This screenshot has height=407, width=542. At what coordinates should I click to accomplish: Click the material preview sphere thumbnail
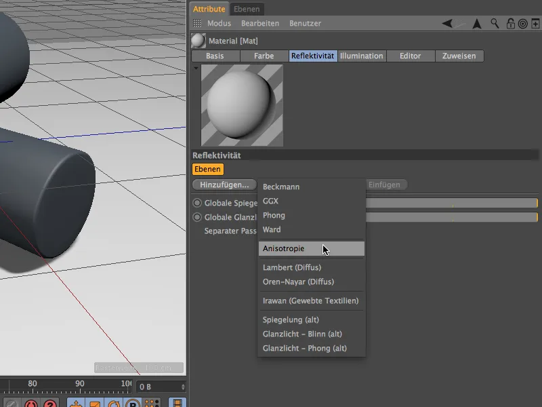(242, 105)
